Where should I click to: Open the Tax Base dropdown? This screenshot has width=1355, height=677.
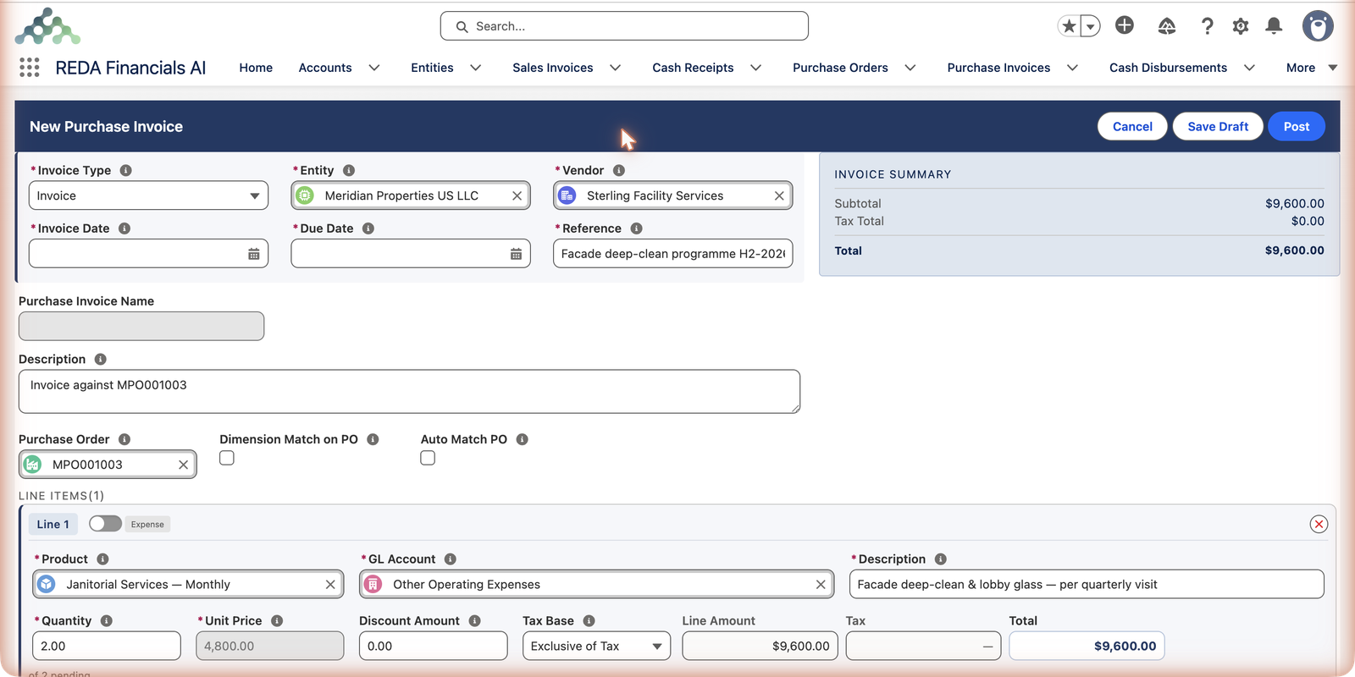596,646
